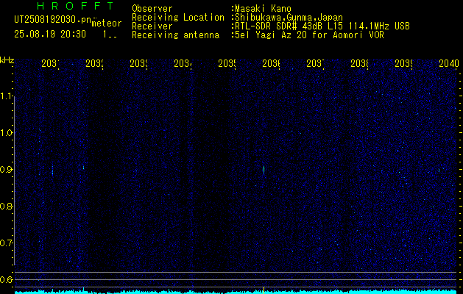Click the 2035 time marker
The width and height of the screenshot is (463, 294).
coord(227,63)
